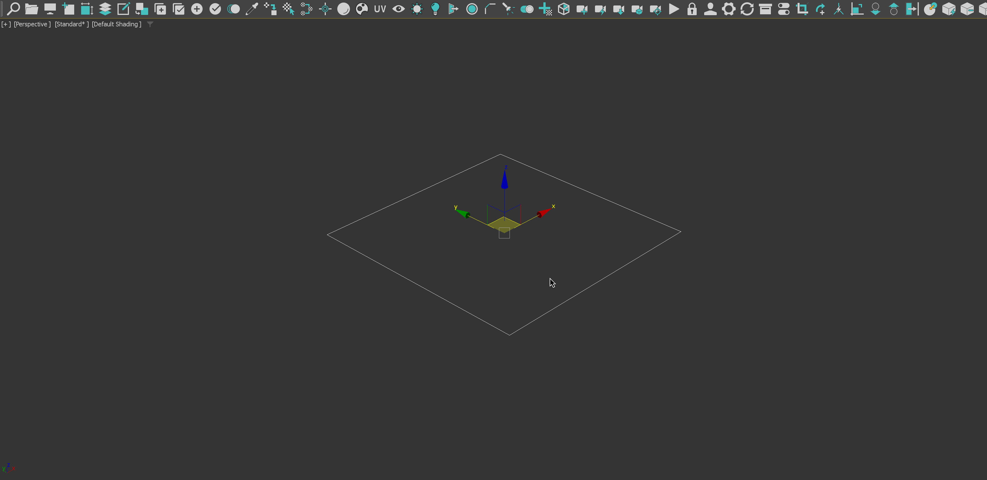Open the Default Shading menu
The width and height of the screenshot is (987, 480).
tap(116, 24)
